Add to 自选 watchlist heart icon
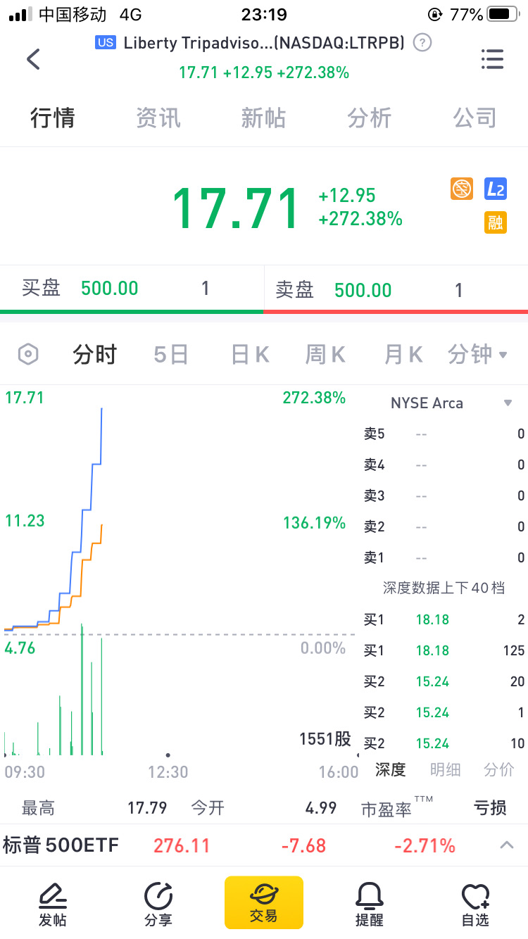 coord(475,904)
